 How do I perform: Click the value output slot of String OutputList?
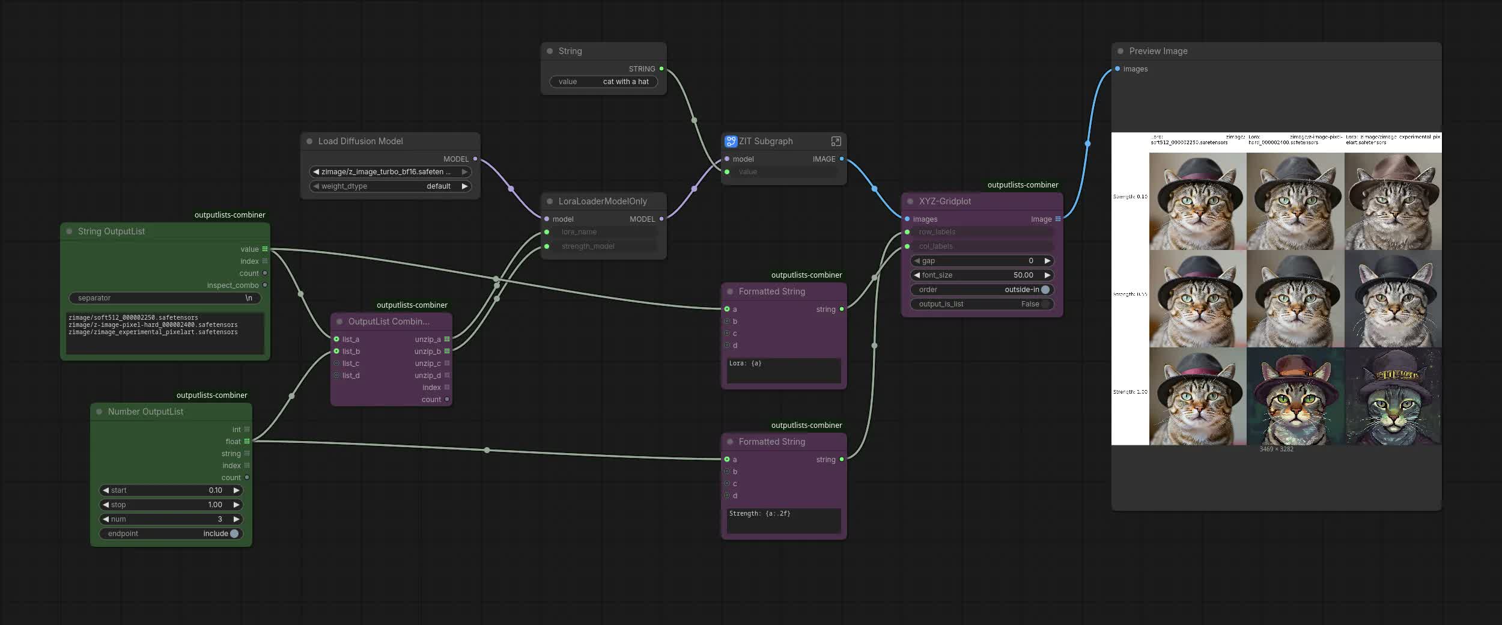[x=265, y=249]
